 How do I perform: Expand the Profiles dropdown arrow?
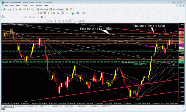[x=12, y=9]
